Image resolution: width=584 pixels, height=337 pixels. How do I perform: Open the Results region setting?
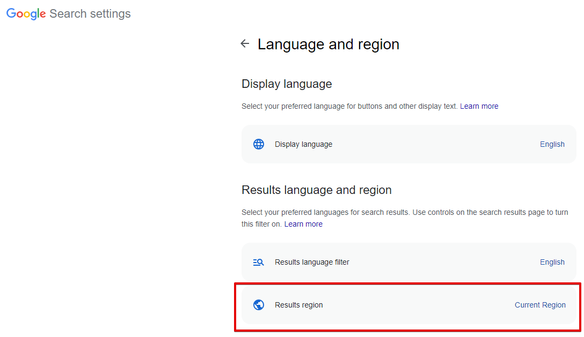click(409, 304)
